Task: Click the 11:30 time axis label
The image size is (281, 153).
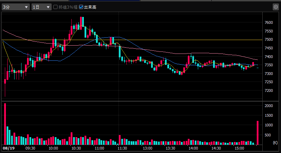Action: tap(122, 148)
